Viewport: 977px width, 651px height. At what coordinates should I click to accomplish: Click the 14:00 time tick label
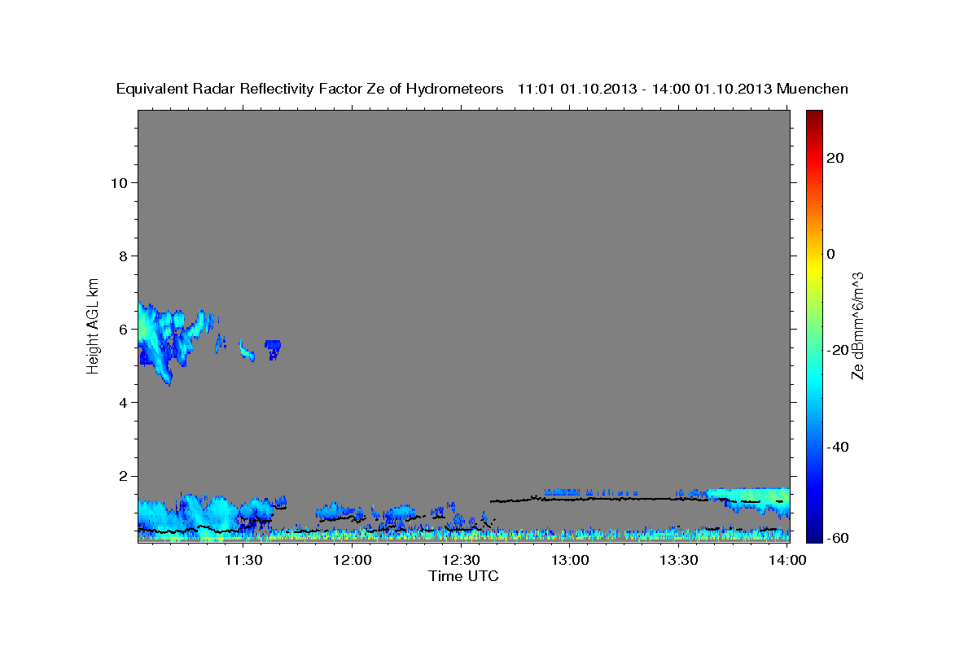[788, 560]
